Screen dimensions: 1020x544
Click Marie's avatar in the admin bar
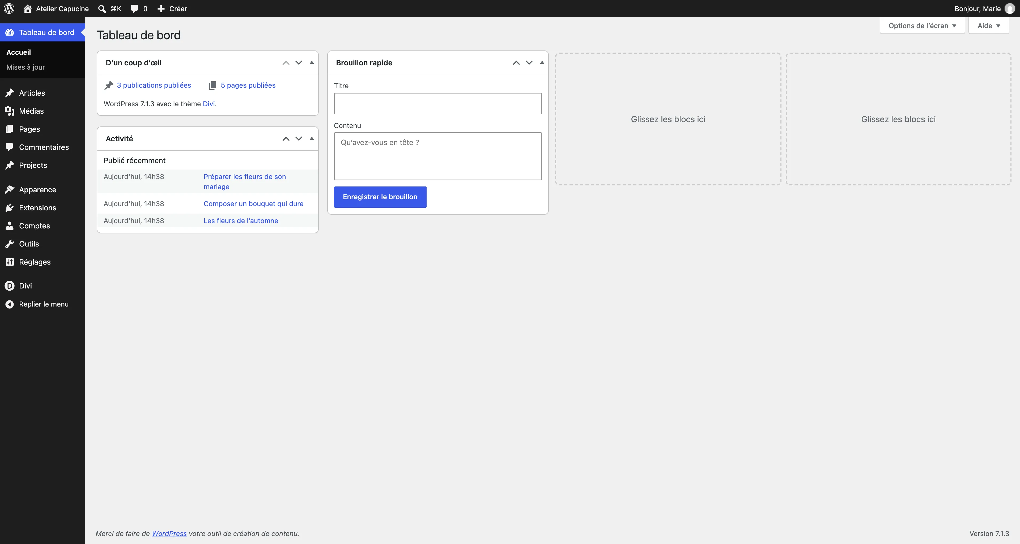tap(1009, 9)
